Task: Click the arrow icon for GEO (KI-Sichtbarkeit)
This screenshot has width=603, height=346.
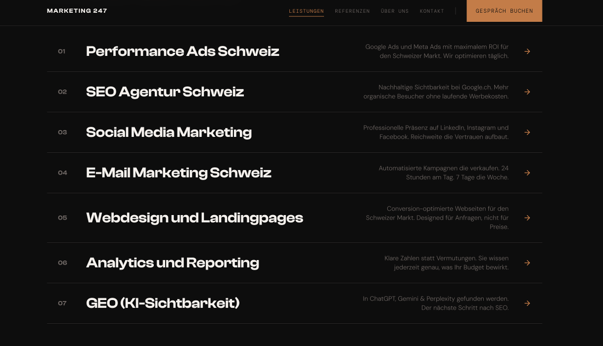Action: click(527, 303)
